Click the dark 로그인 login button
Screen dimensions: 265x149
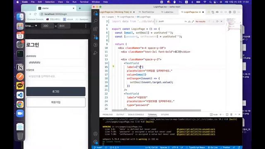pyautogui.click(x=56, y=91)
